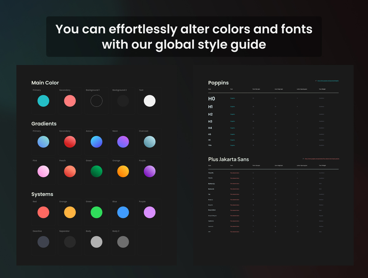Choose the white Text color swatch
The image size is (368, 278).
point(149,101)
